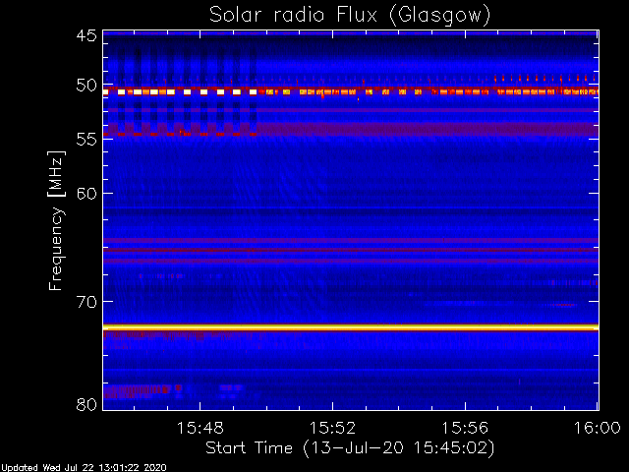Click the 16:00 time axis label
The width and height of the screenshot is (629, 472).
point(598,429)
